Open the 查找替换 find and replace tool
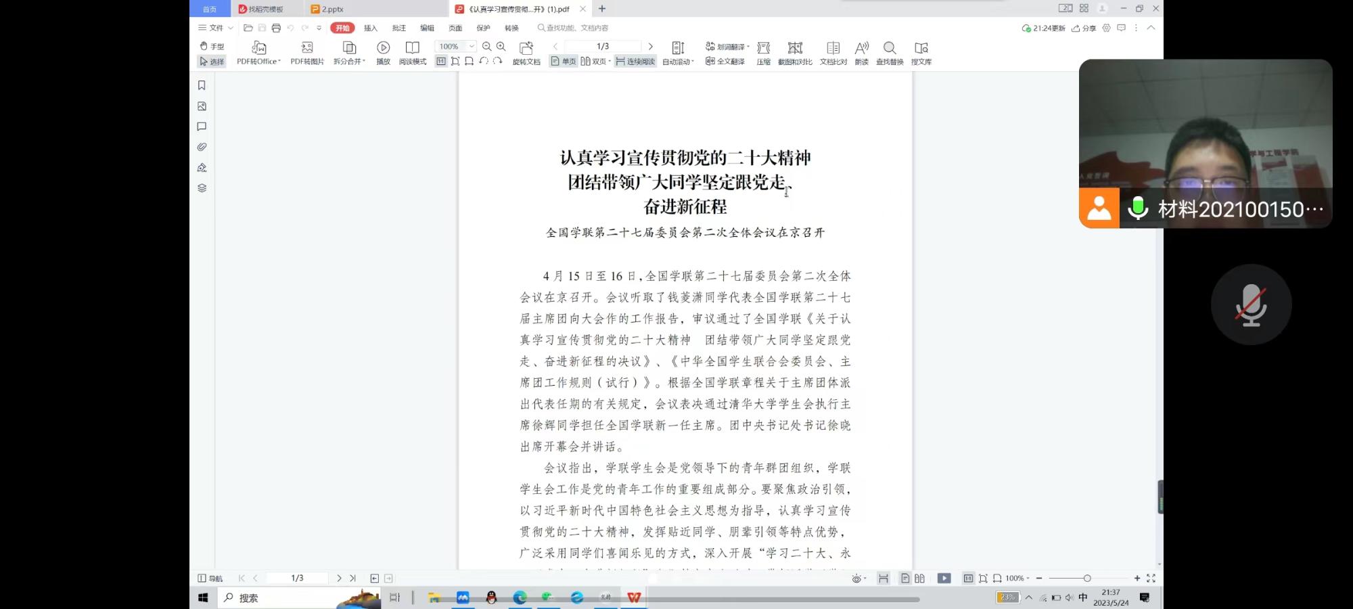The image size is (1353, 609). (x=889, y=47)
